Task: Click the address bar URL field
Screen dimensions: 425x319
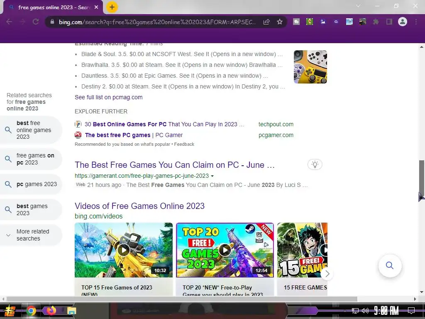Action: (157, 22)
